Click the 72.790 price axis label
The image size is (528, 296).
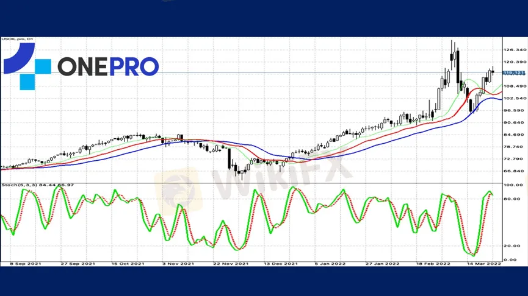pyautogui.click(x=515, y=159)
